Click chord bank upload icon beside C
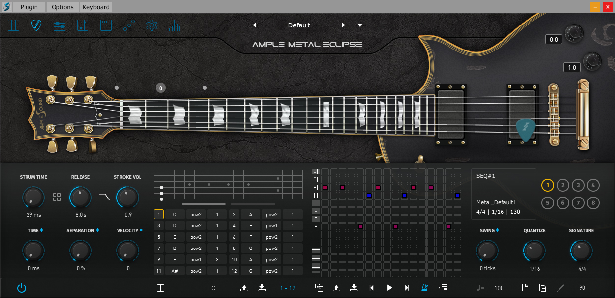The height and width of the screenshot is (298, 615). 244,288
